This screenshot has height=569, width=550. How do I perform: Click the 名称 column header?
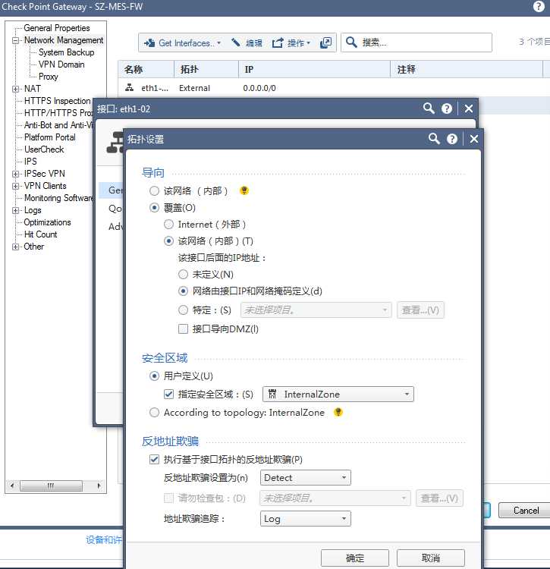(146, 69)
